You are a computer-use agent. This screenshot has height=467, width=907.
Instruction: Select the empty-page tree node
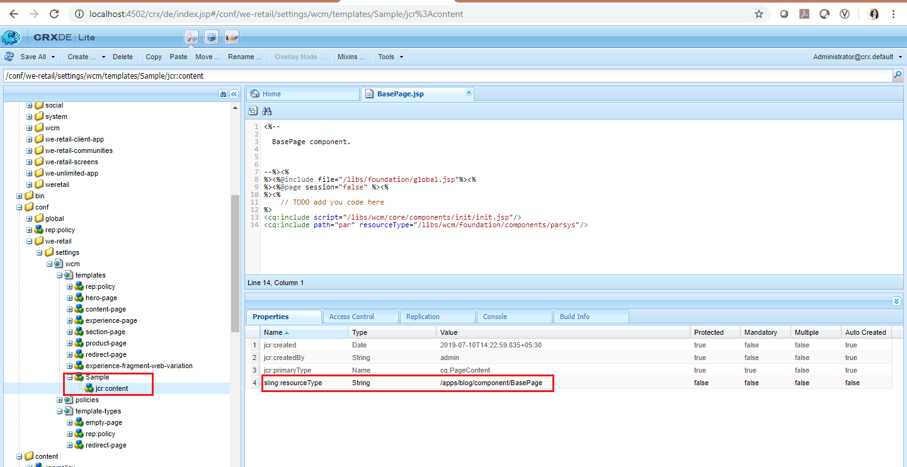[x=103, y=422]
